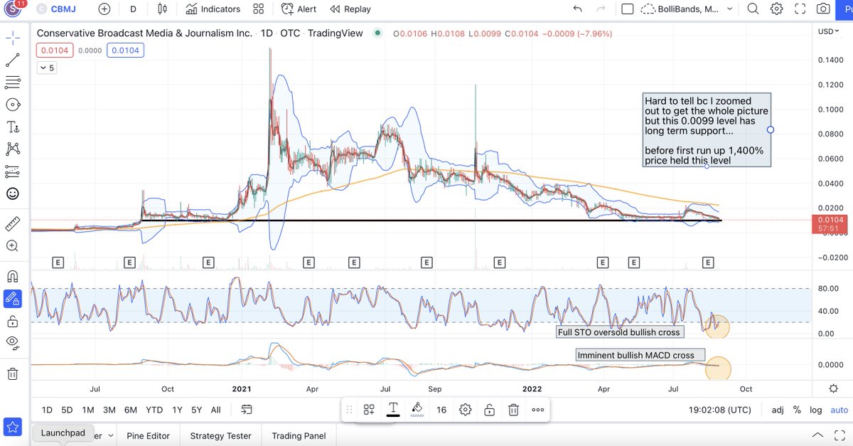
Task: Expand the collapsed indicators legend showing 5
Action: click(x=47, y=68)
